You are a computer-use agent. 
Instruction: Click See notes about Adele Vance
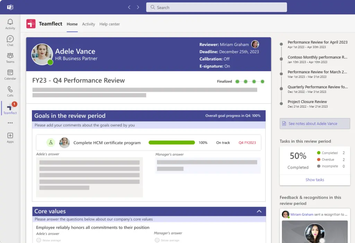[x=315, y=124]
